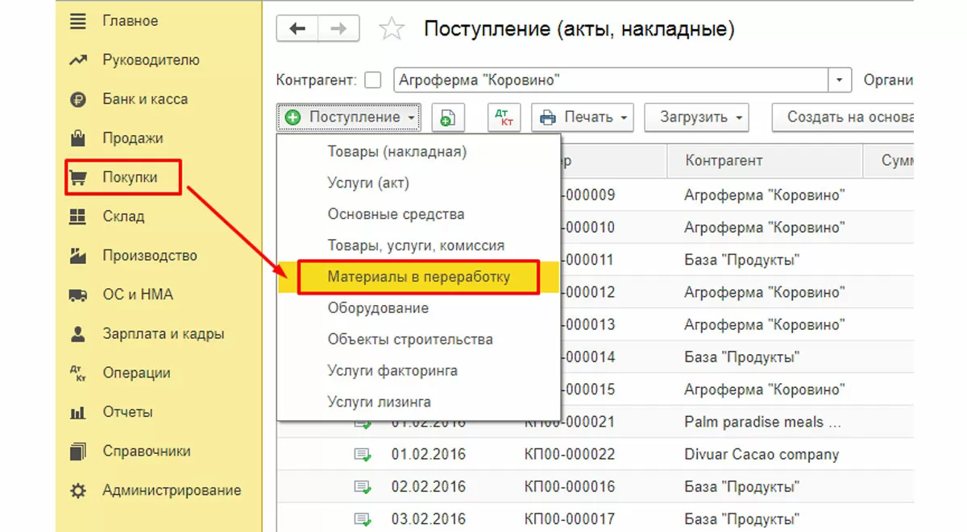Go forward with the right arrow button

(x=339, y=29)
